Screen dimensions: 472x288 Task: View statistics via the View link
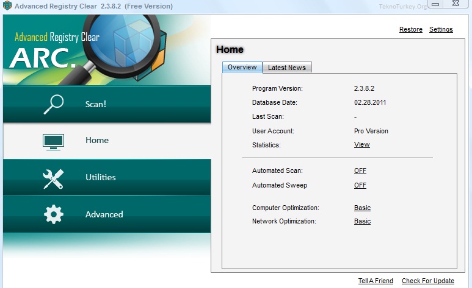pos(362,144)
